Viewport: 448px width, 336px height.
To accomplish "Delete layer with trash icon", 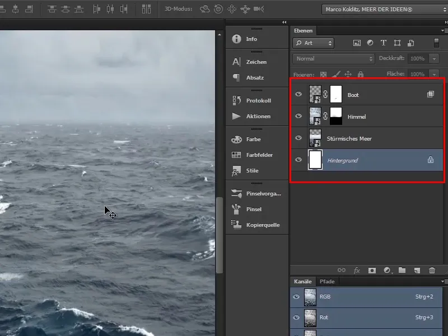I will (432, 270).
